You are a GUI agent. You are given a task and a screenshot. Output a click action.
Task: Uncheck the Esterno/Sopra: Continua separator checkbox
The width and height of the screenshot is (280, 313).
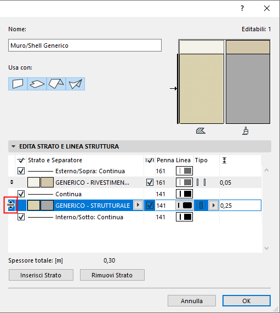(21, 171)
